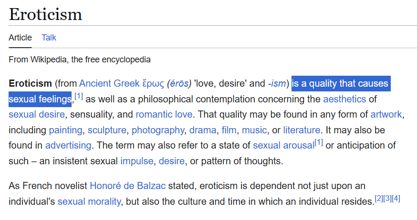417x220 pixels.
Task: Click the advertising link
Action: pyautogui.click(x=68, y=146)
